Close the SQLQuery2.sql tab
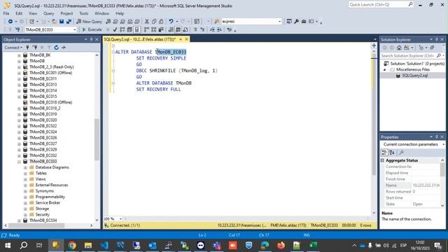The width and height of the screenshot is (448, 252). tap(187, 39)
